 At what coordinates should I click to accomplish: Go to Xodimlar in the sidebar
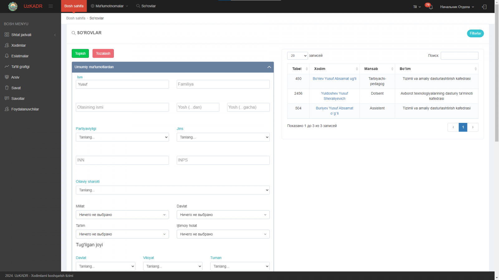(x=18, y=45)
